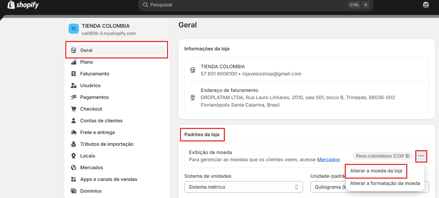This screenshot has width=439, height=198.
Task: Click the Plano icon in sidebar
Action: point(74,62)
